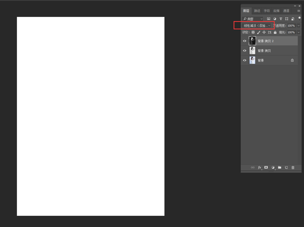Link the selected layers

[x=253, y=167]
